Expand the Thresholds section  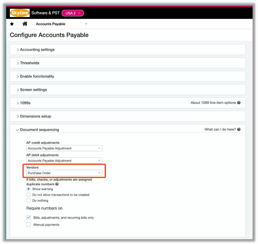[x=30, y=63]
